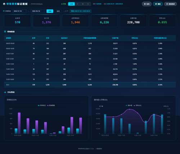Click the 08:00-09:00 row label
Viewport: 180px width, 154px height.
point(10,44)
